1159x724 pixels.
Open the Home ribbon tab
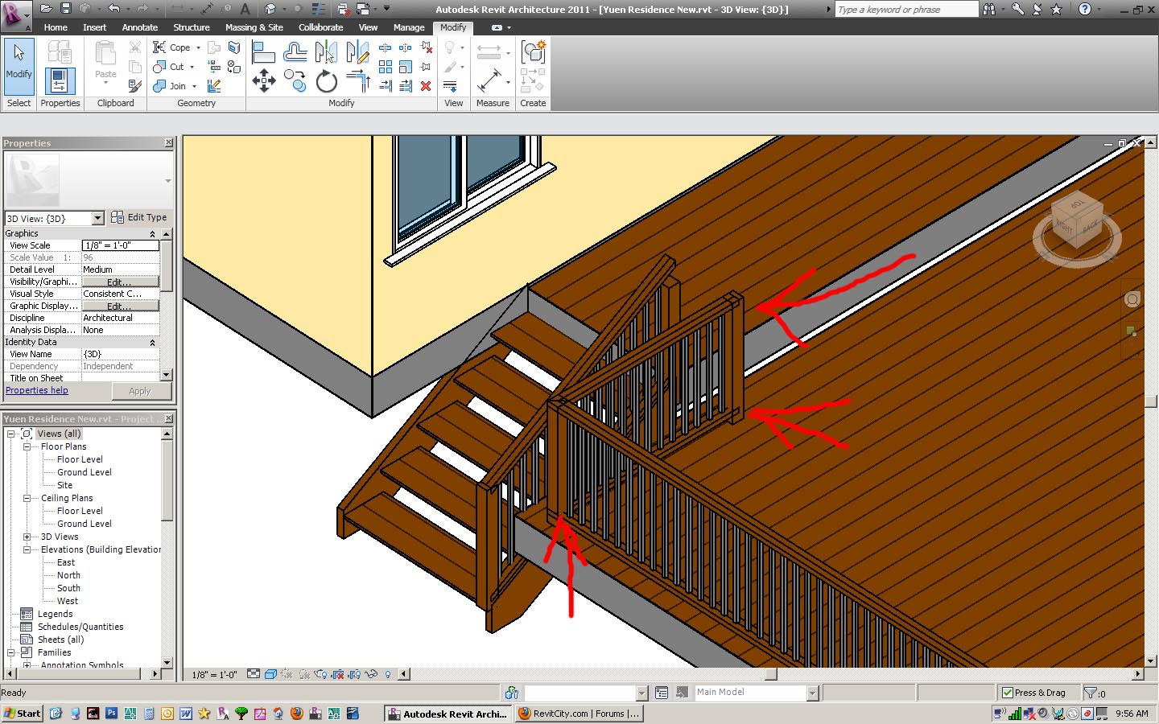coord(56,27)
